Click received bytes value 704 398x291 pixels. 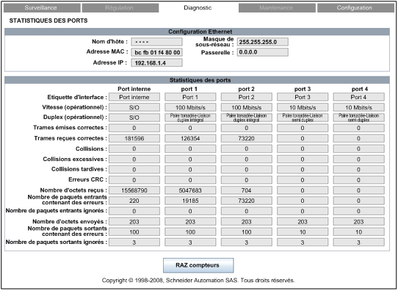[x=247, y=190]
